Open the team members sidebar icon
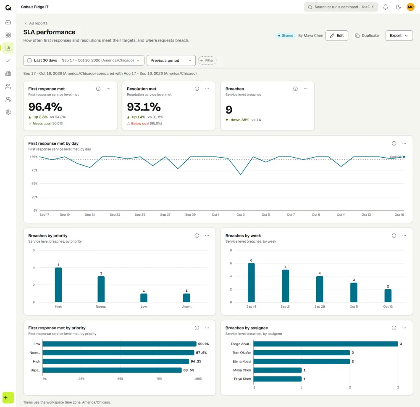 pyautogui.click(x=8, y=99)
